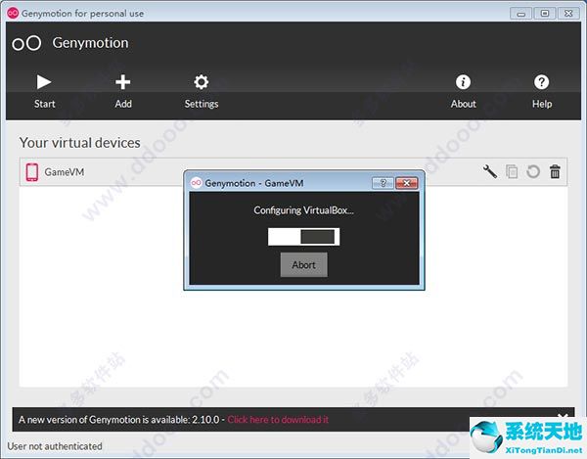
Task: Click the "User not authenticated" status text
Action: click(x=55, y=446)
